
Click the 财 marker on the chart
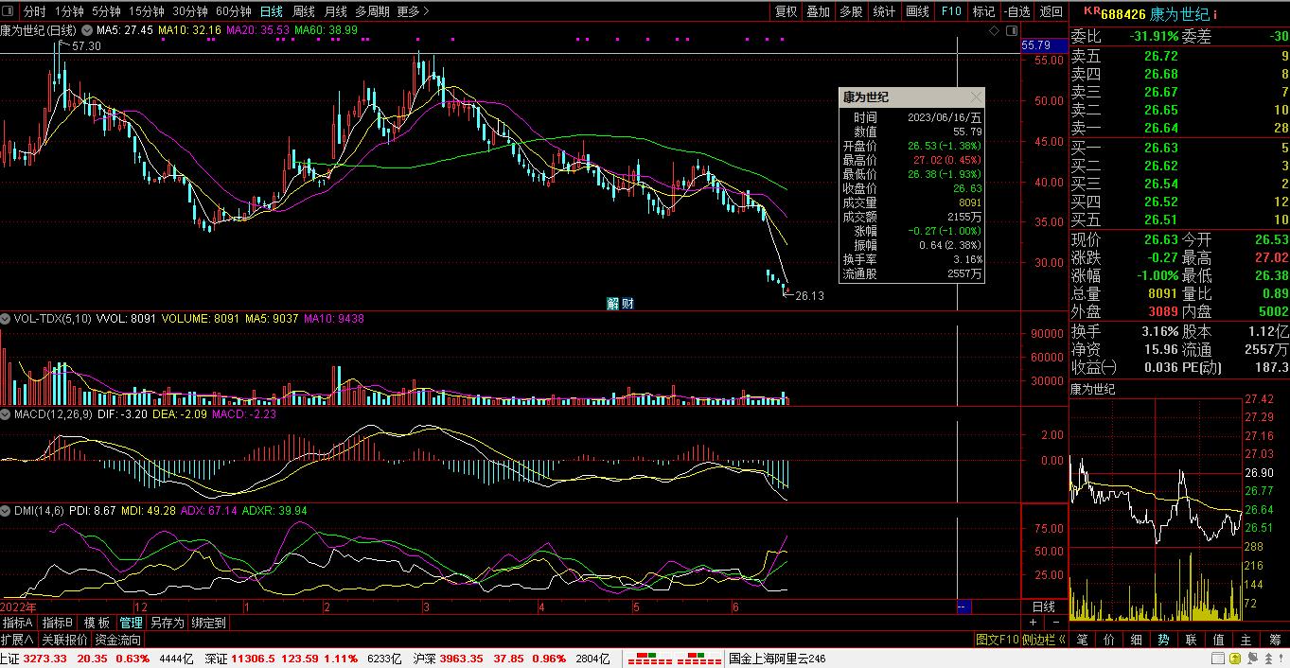(x=627, y=304)
